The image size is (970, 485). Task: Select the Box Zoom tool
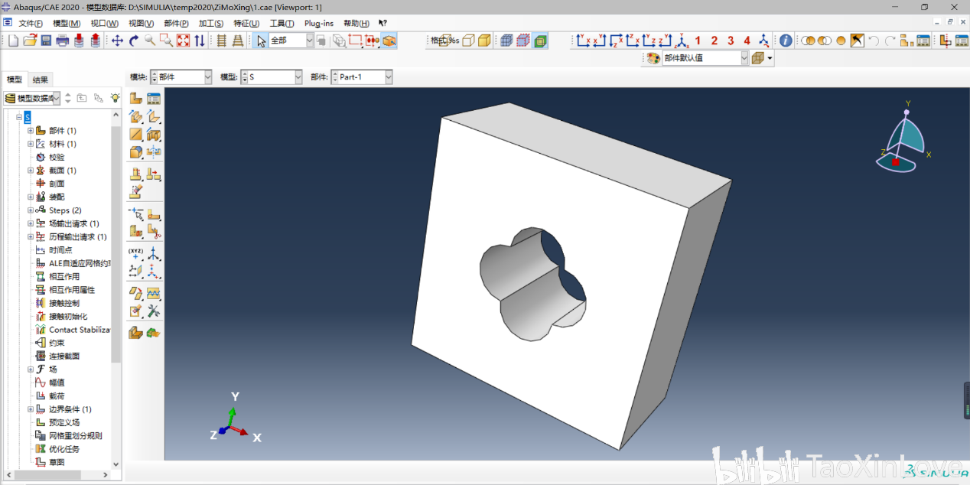click(x=166, y=41)
